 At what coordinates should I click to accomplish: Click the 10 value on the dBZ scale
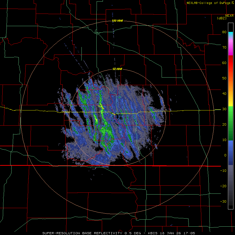pyautogui.click(x=224, y=140)
